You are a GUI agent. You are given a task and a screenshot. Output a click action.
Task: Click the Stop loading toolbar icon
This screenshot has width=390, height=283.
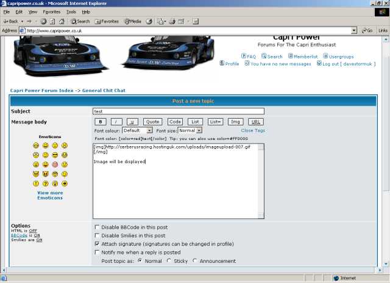coord(43,21)
